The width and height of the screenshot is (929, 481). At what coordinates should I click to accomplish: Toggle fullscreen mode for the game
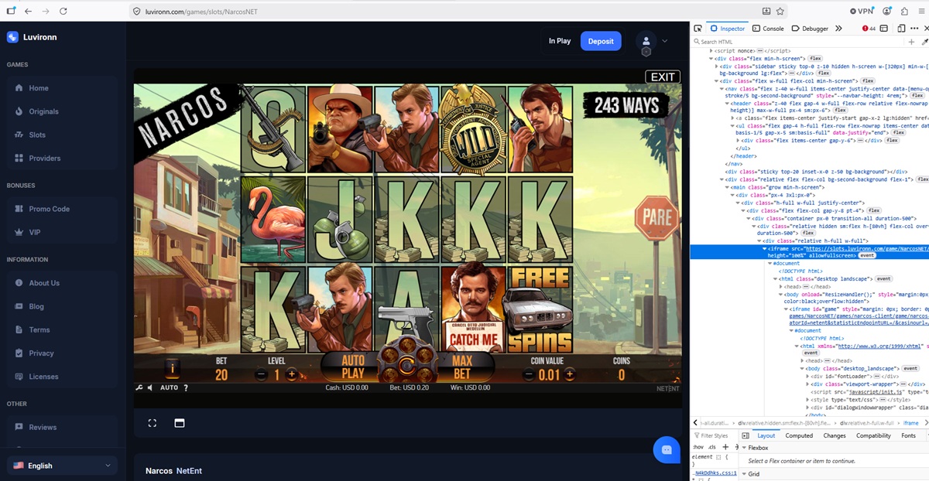[x=153, y=423]
